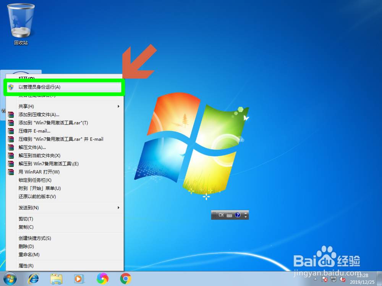Image resolution: width=382 pixels, height=286 pixels.
Task: Expand the 发送到(N) submenu arrow
Action: coord(118,208)
